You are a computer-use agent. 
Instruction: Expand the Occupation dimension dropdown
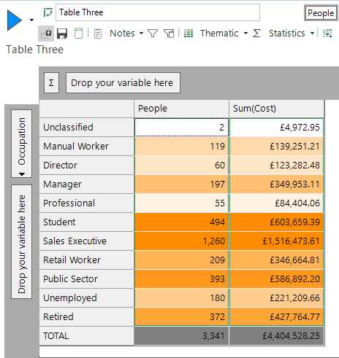click(x=22, y=174)
